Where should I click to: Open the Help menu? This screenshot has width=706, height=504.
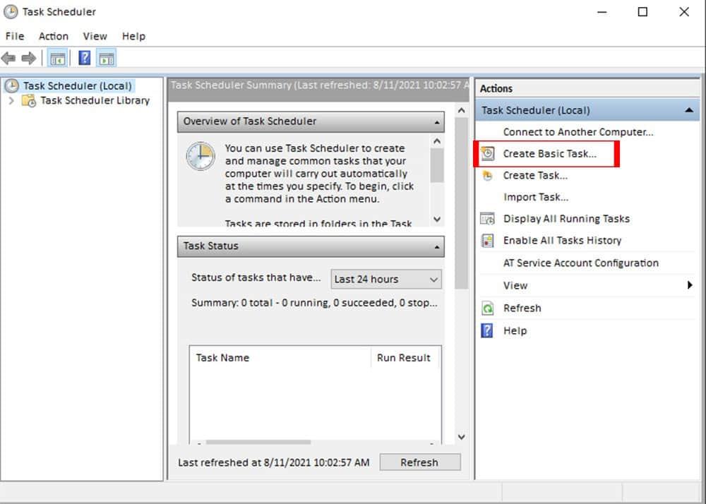(133, 37)
